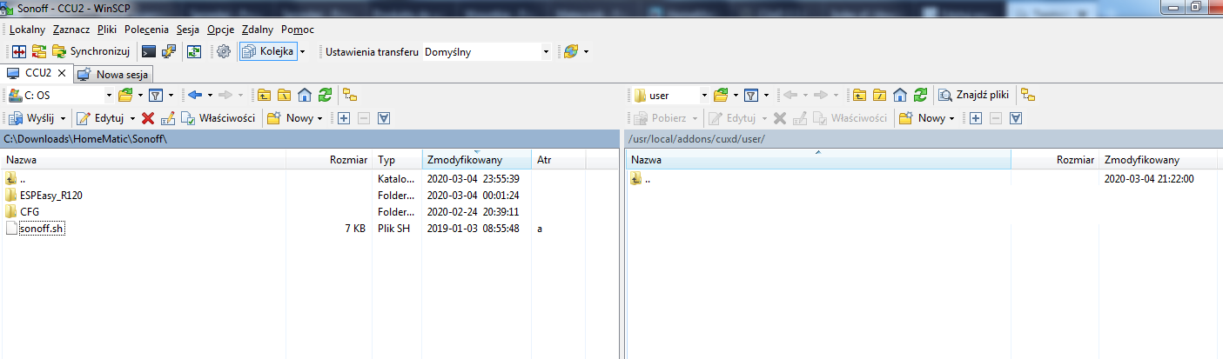Click the globe refresh icon in main toolbar
The image size is (1223, 359).
pos(570,51)
